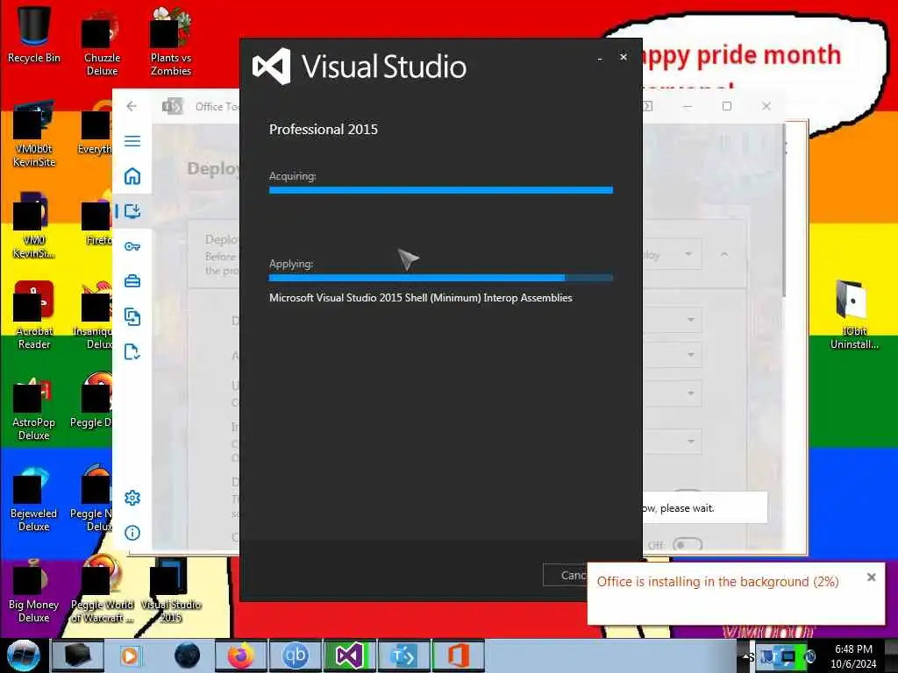This screenshot has height=673, width=898.
Task: Click the media player taskbar icon
Action: (x=131, y=655)
